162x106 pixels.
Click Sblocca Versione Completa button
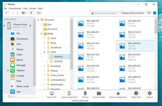[103, 13]
